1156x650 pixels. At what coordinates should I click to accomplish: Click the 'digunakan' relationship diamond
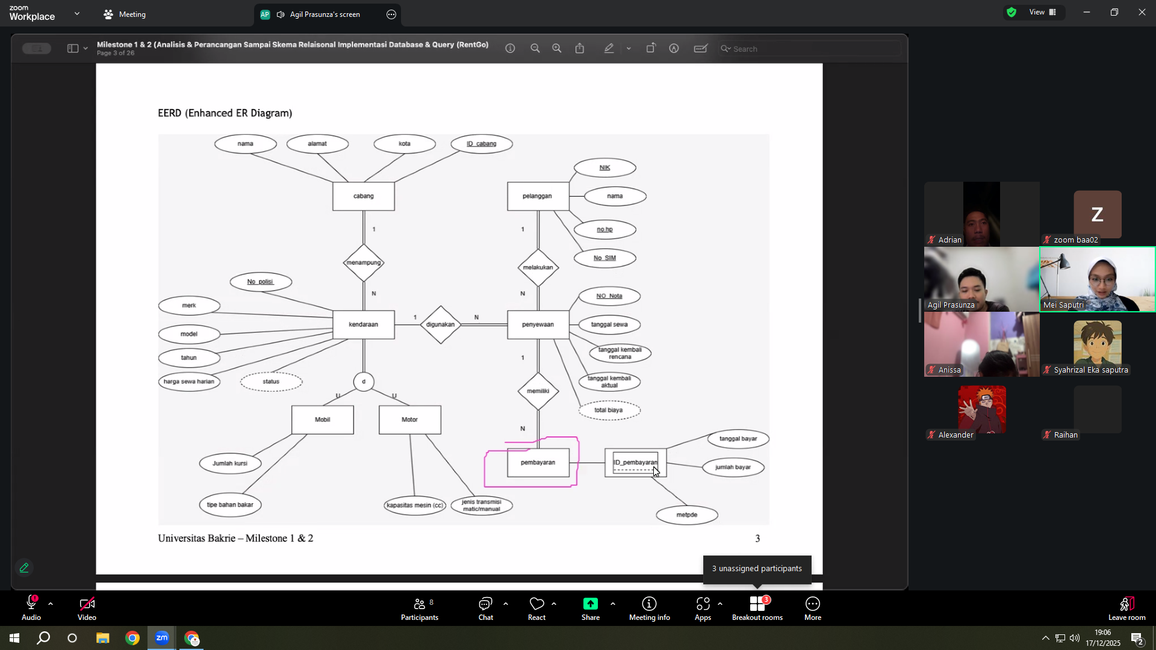(441, 325)
